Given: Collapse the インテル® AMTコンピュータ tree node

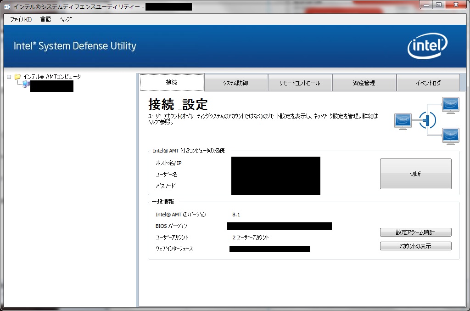Looking at the screenshot, I should coord(9,77).
